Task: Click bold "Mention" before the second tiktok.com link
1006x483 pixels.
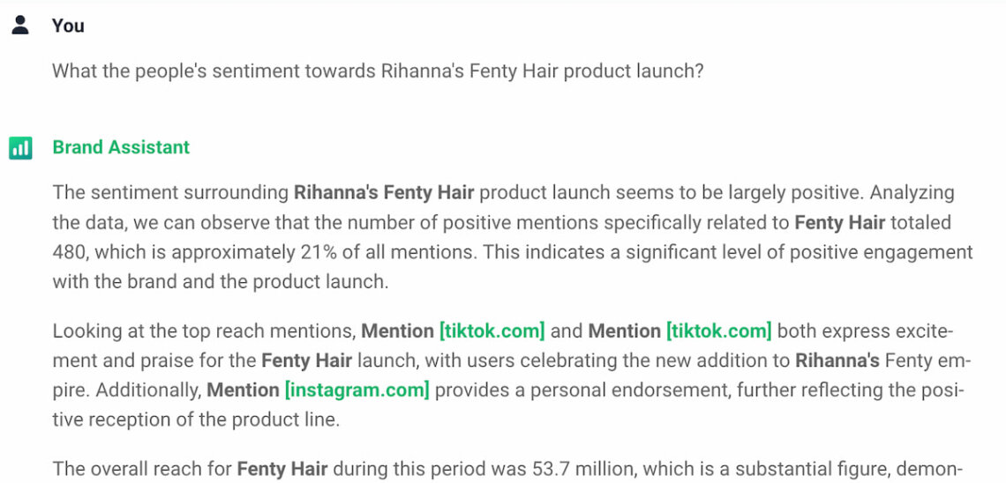Action: 624,331
